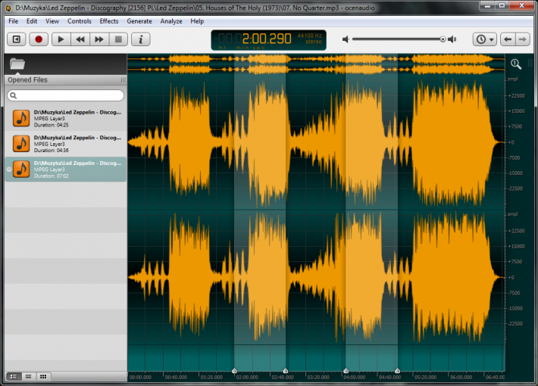Click the 44100 Hz stereo label

(310, 39)
